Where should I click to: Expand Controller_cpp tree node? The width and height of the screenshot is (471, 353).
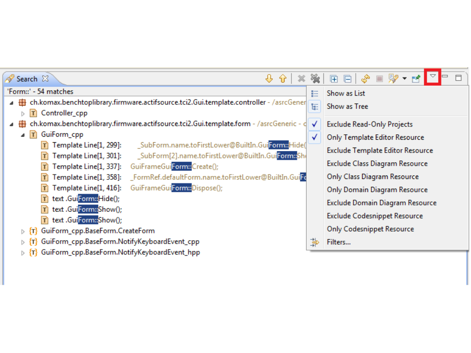[x=23, y=113]
